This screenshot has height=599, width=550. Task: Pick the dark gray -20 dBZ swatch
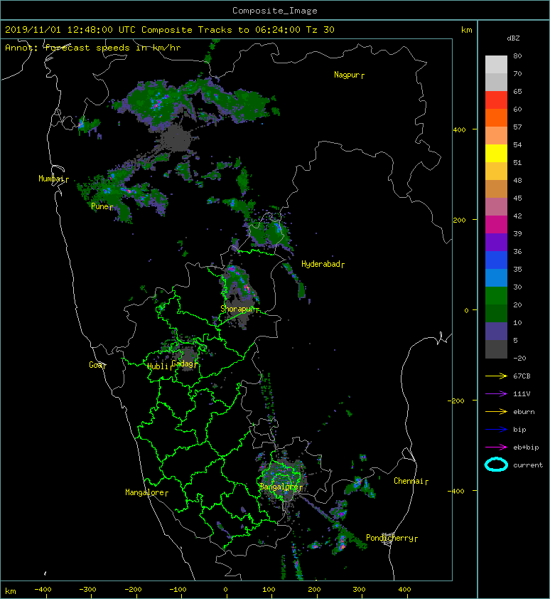[496, 349]
